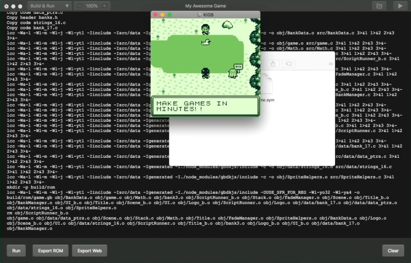The image size is (411, 263).
Task: Zoom out with the minus button
Action: coord(79,5)
